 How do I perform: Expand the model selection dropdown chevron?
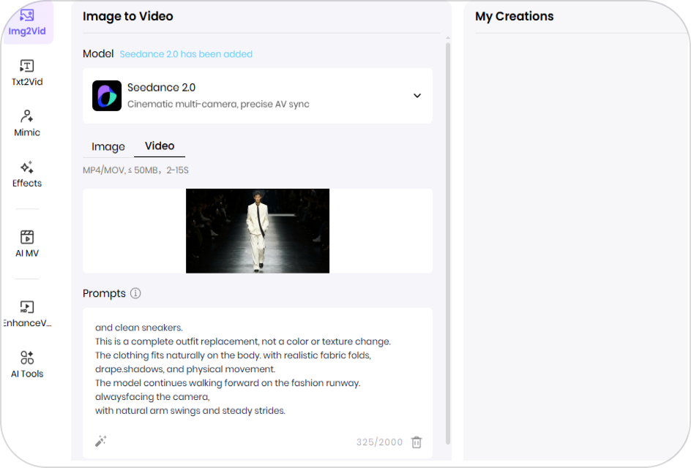coord(417,96)
